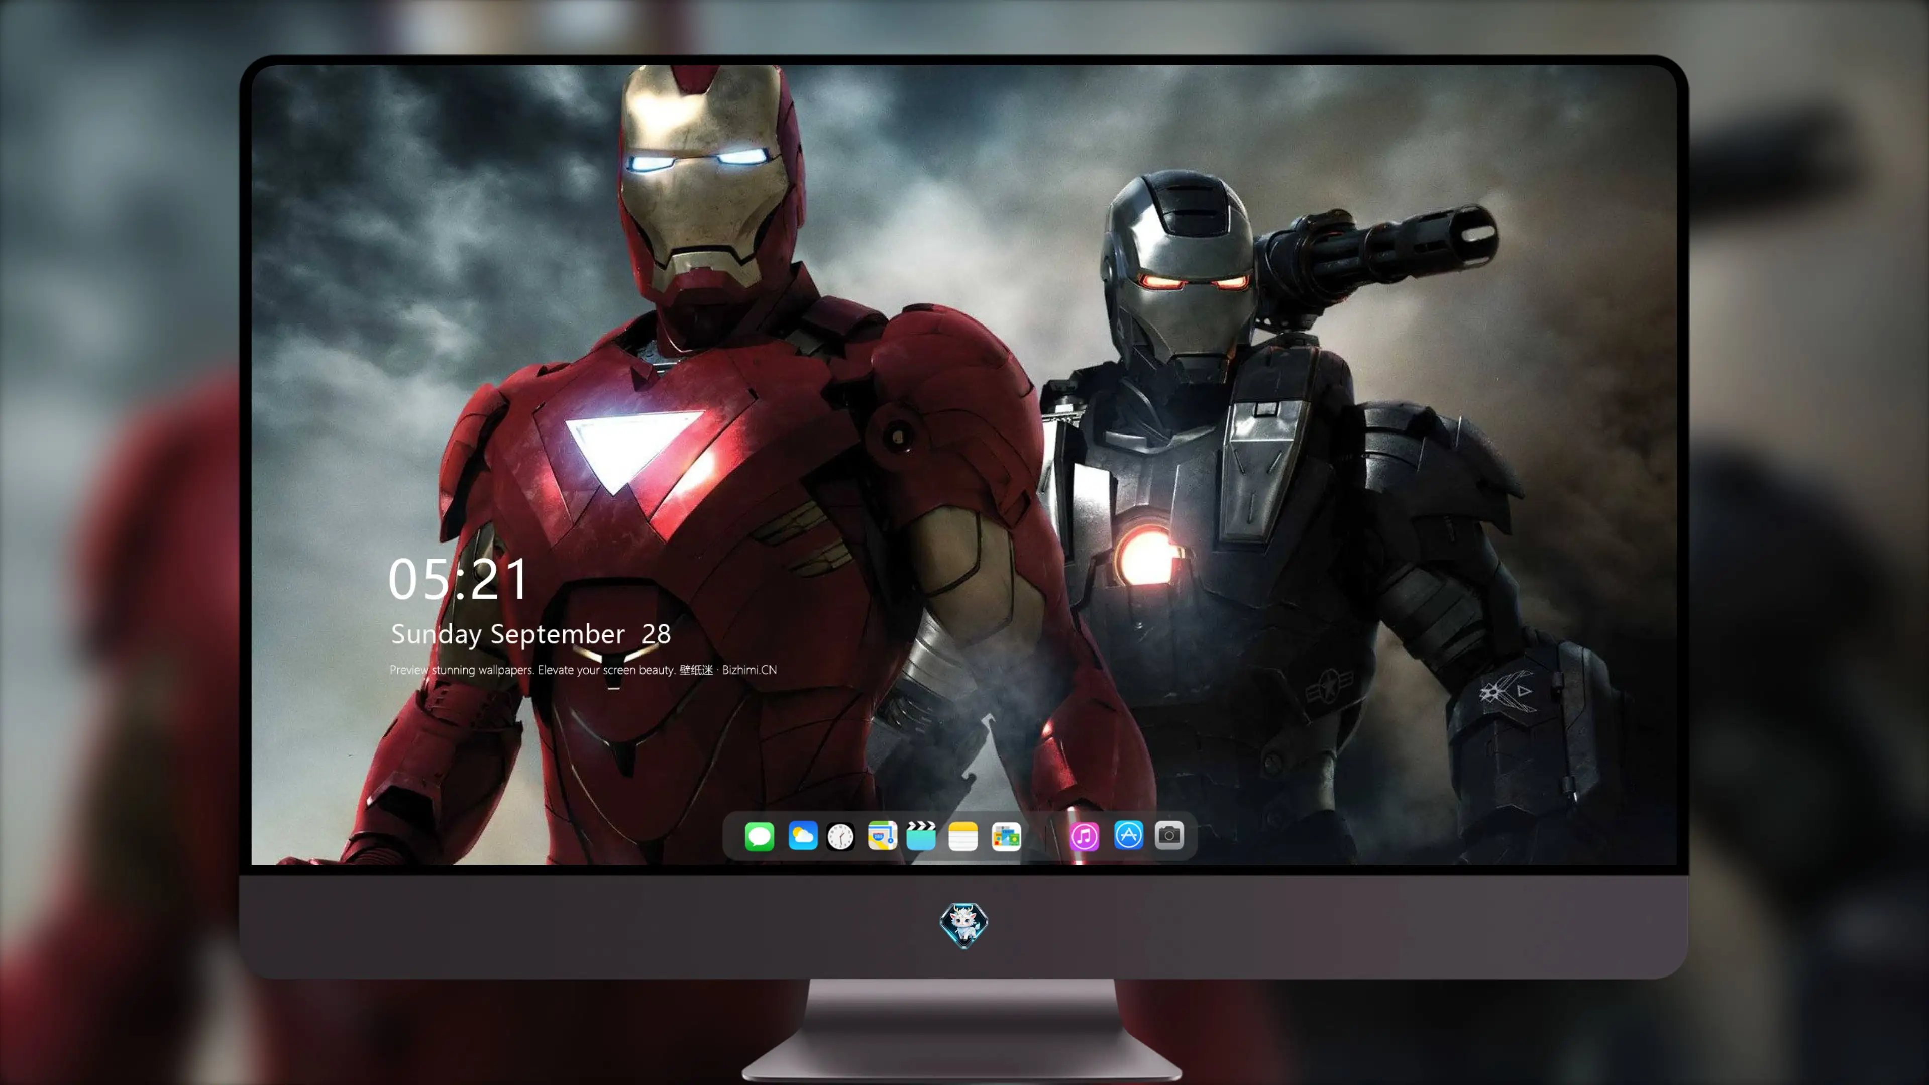This screenshot has height=1085, width=1929.
Task: Click the date text Sunday September 28
Action: 531,634
